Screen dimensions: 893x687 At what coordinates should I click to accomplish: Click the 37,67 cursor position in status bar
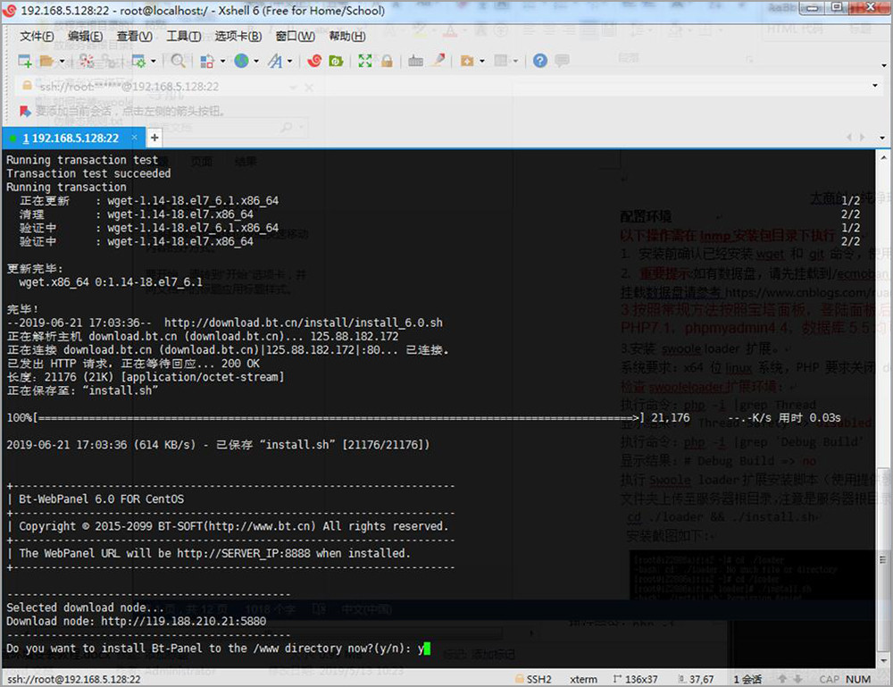(x=696, y=679)
